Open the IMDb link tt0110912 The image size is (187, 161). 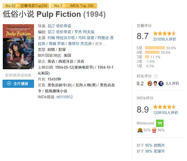65,97
